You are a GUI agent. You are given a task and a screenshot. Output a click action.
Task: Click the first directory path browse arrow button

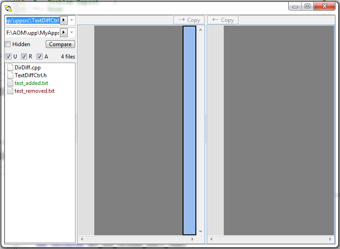pos(64,20)
